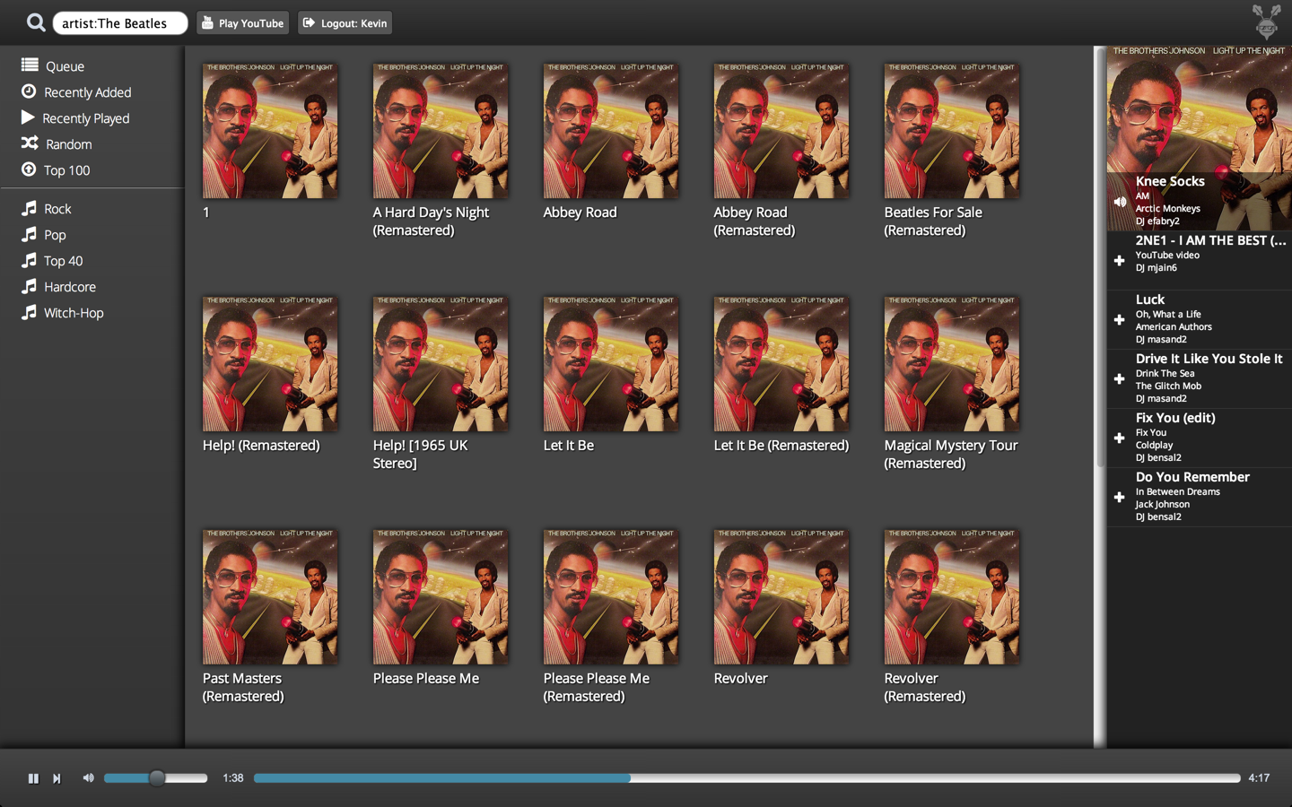1292x807 pixels.
Task: Open the Please Please Me album cover
Action: coord(441,597)
